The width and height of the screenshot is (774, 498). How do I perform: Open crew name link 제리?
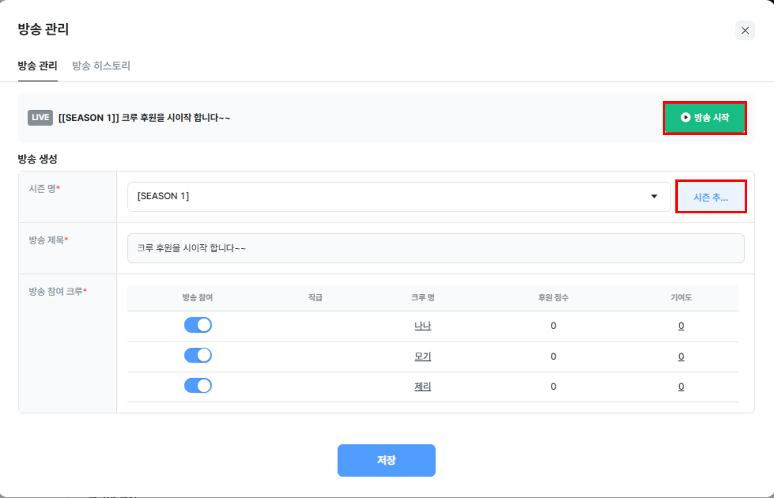tap(422, 387)
